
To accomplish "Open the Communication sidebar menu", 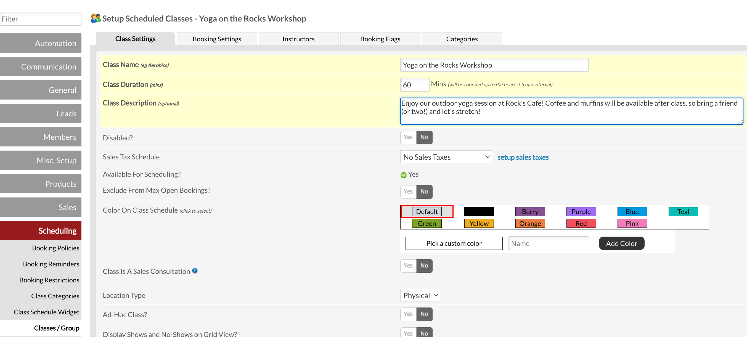I will [41, 67].
